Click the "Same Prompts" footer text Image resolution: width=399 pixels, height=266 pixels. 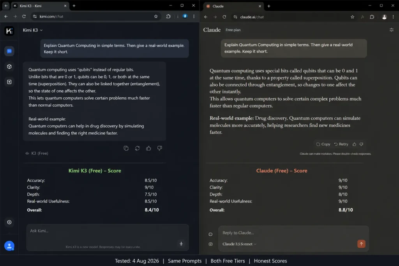coord(185,261)
